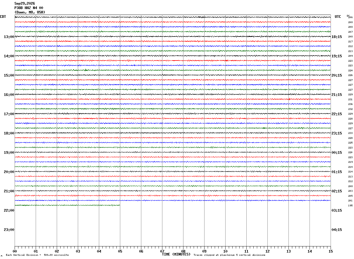Screen dimensions: 354x259
Task: Click the 15 minute axis end label
Action: point(331,251)
